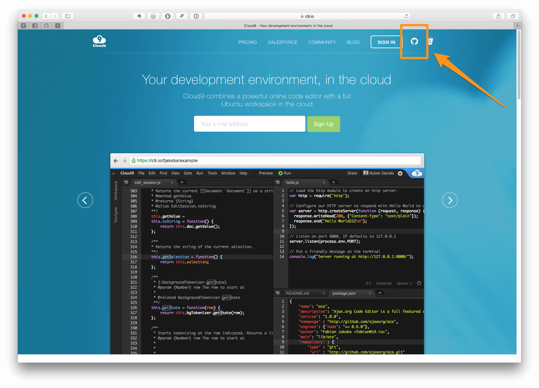The height and width of the screenshot is (388, 539).
Task: Open the SALESFORCE page link
Action: (282, 42)
